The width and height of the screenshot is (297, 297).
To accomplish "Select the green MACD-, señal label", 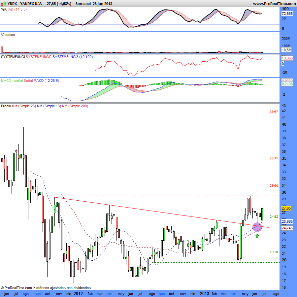I will 12,81.
